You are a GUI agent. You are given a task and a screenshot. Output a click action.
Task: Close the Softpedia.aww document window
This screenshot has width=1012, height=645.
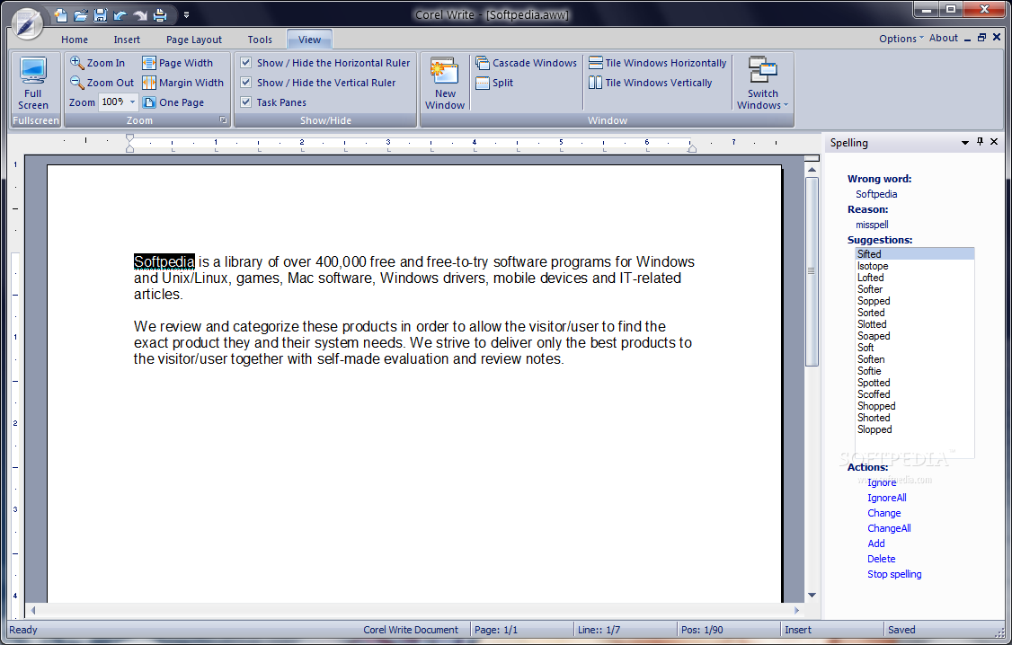(997, 38)
